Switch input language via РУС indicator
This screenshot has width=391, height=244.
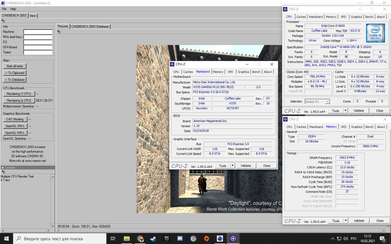354,239
